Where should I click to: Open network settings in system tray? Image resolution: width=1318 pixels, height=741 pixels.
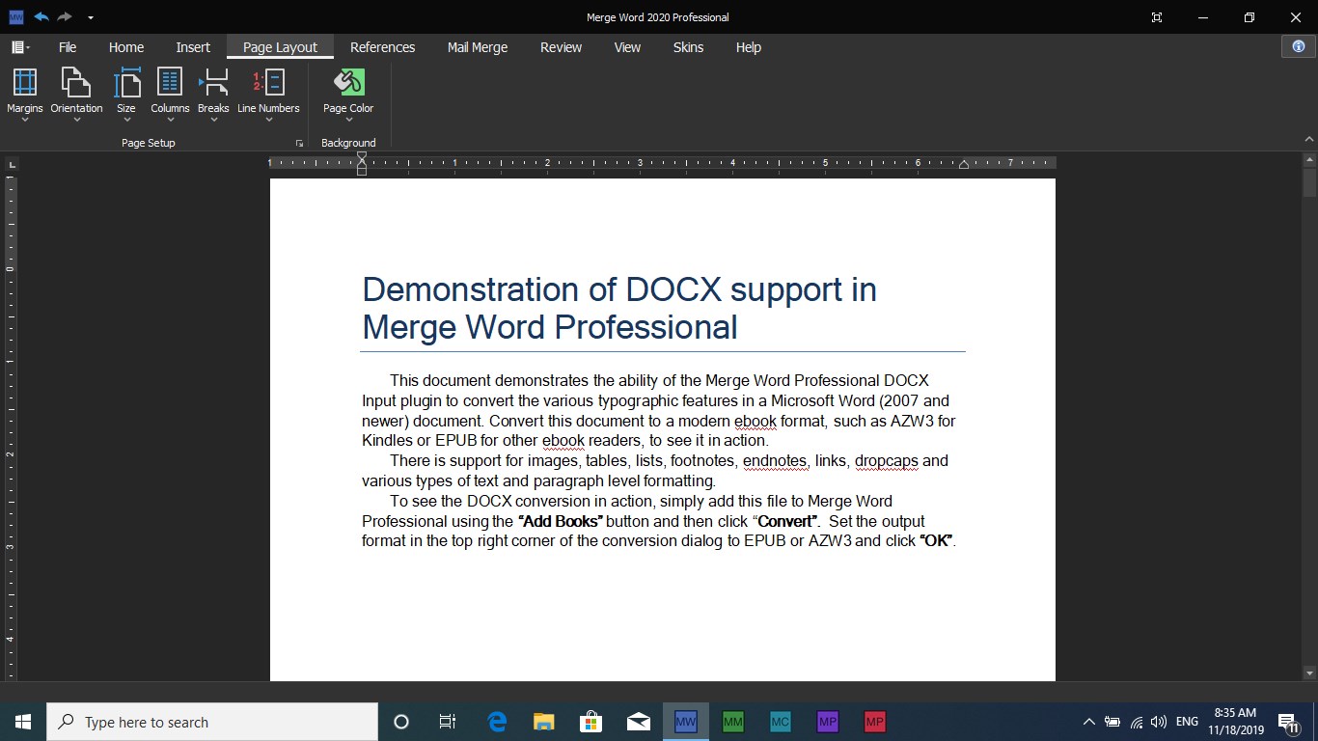click(1137, 722)
